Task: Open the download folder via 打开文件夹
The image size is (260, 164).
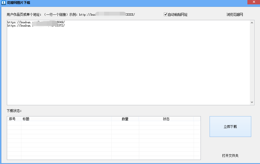Action: [x=230, y=156]
